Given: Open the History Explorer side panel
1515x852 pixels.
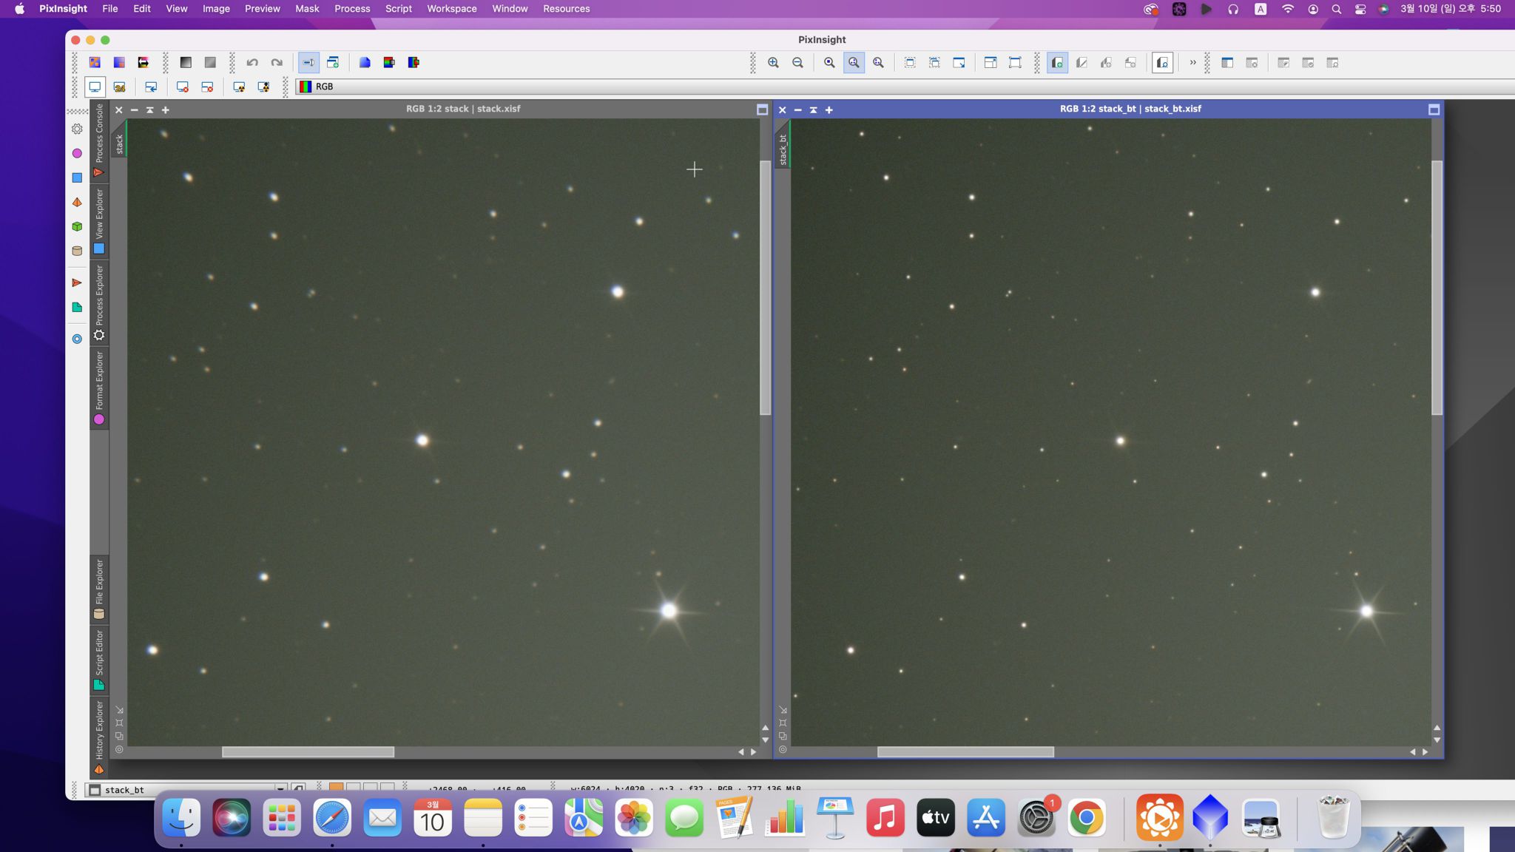Looking at the screenshot, I should (99, 737).
